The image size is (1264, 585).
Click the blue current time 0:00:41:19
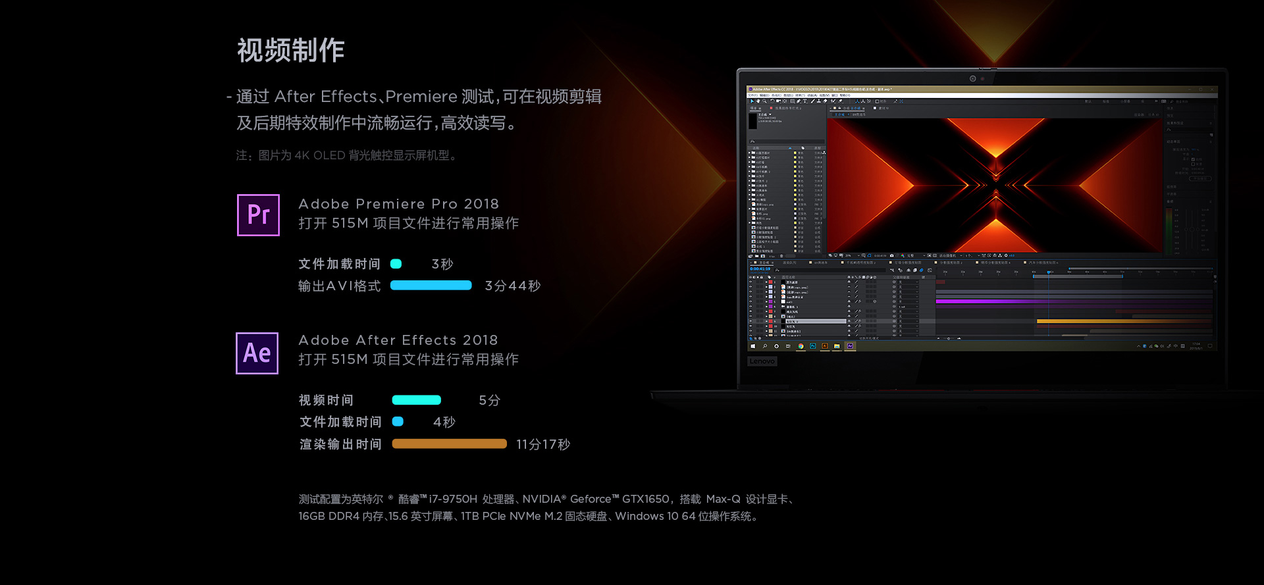(x=760, y=268)
